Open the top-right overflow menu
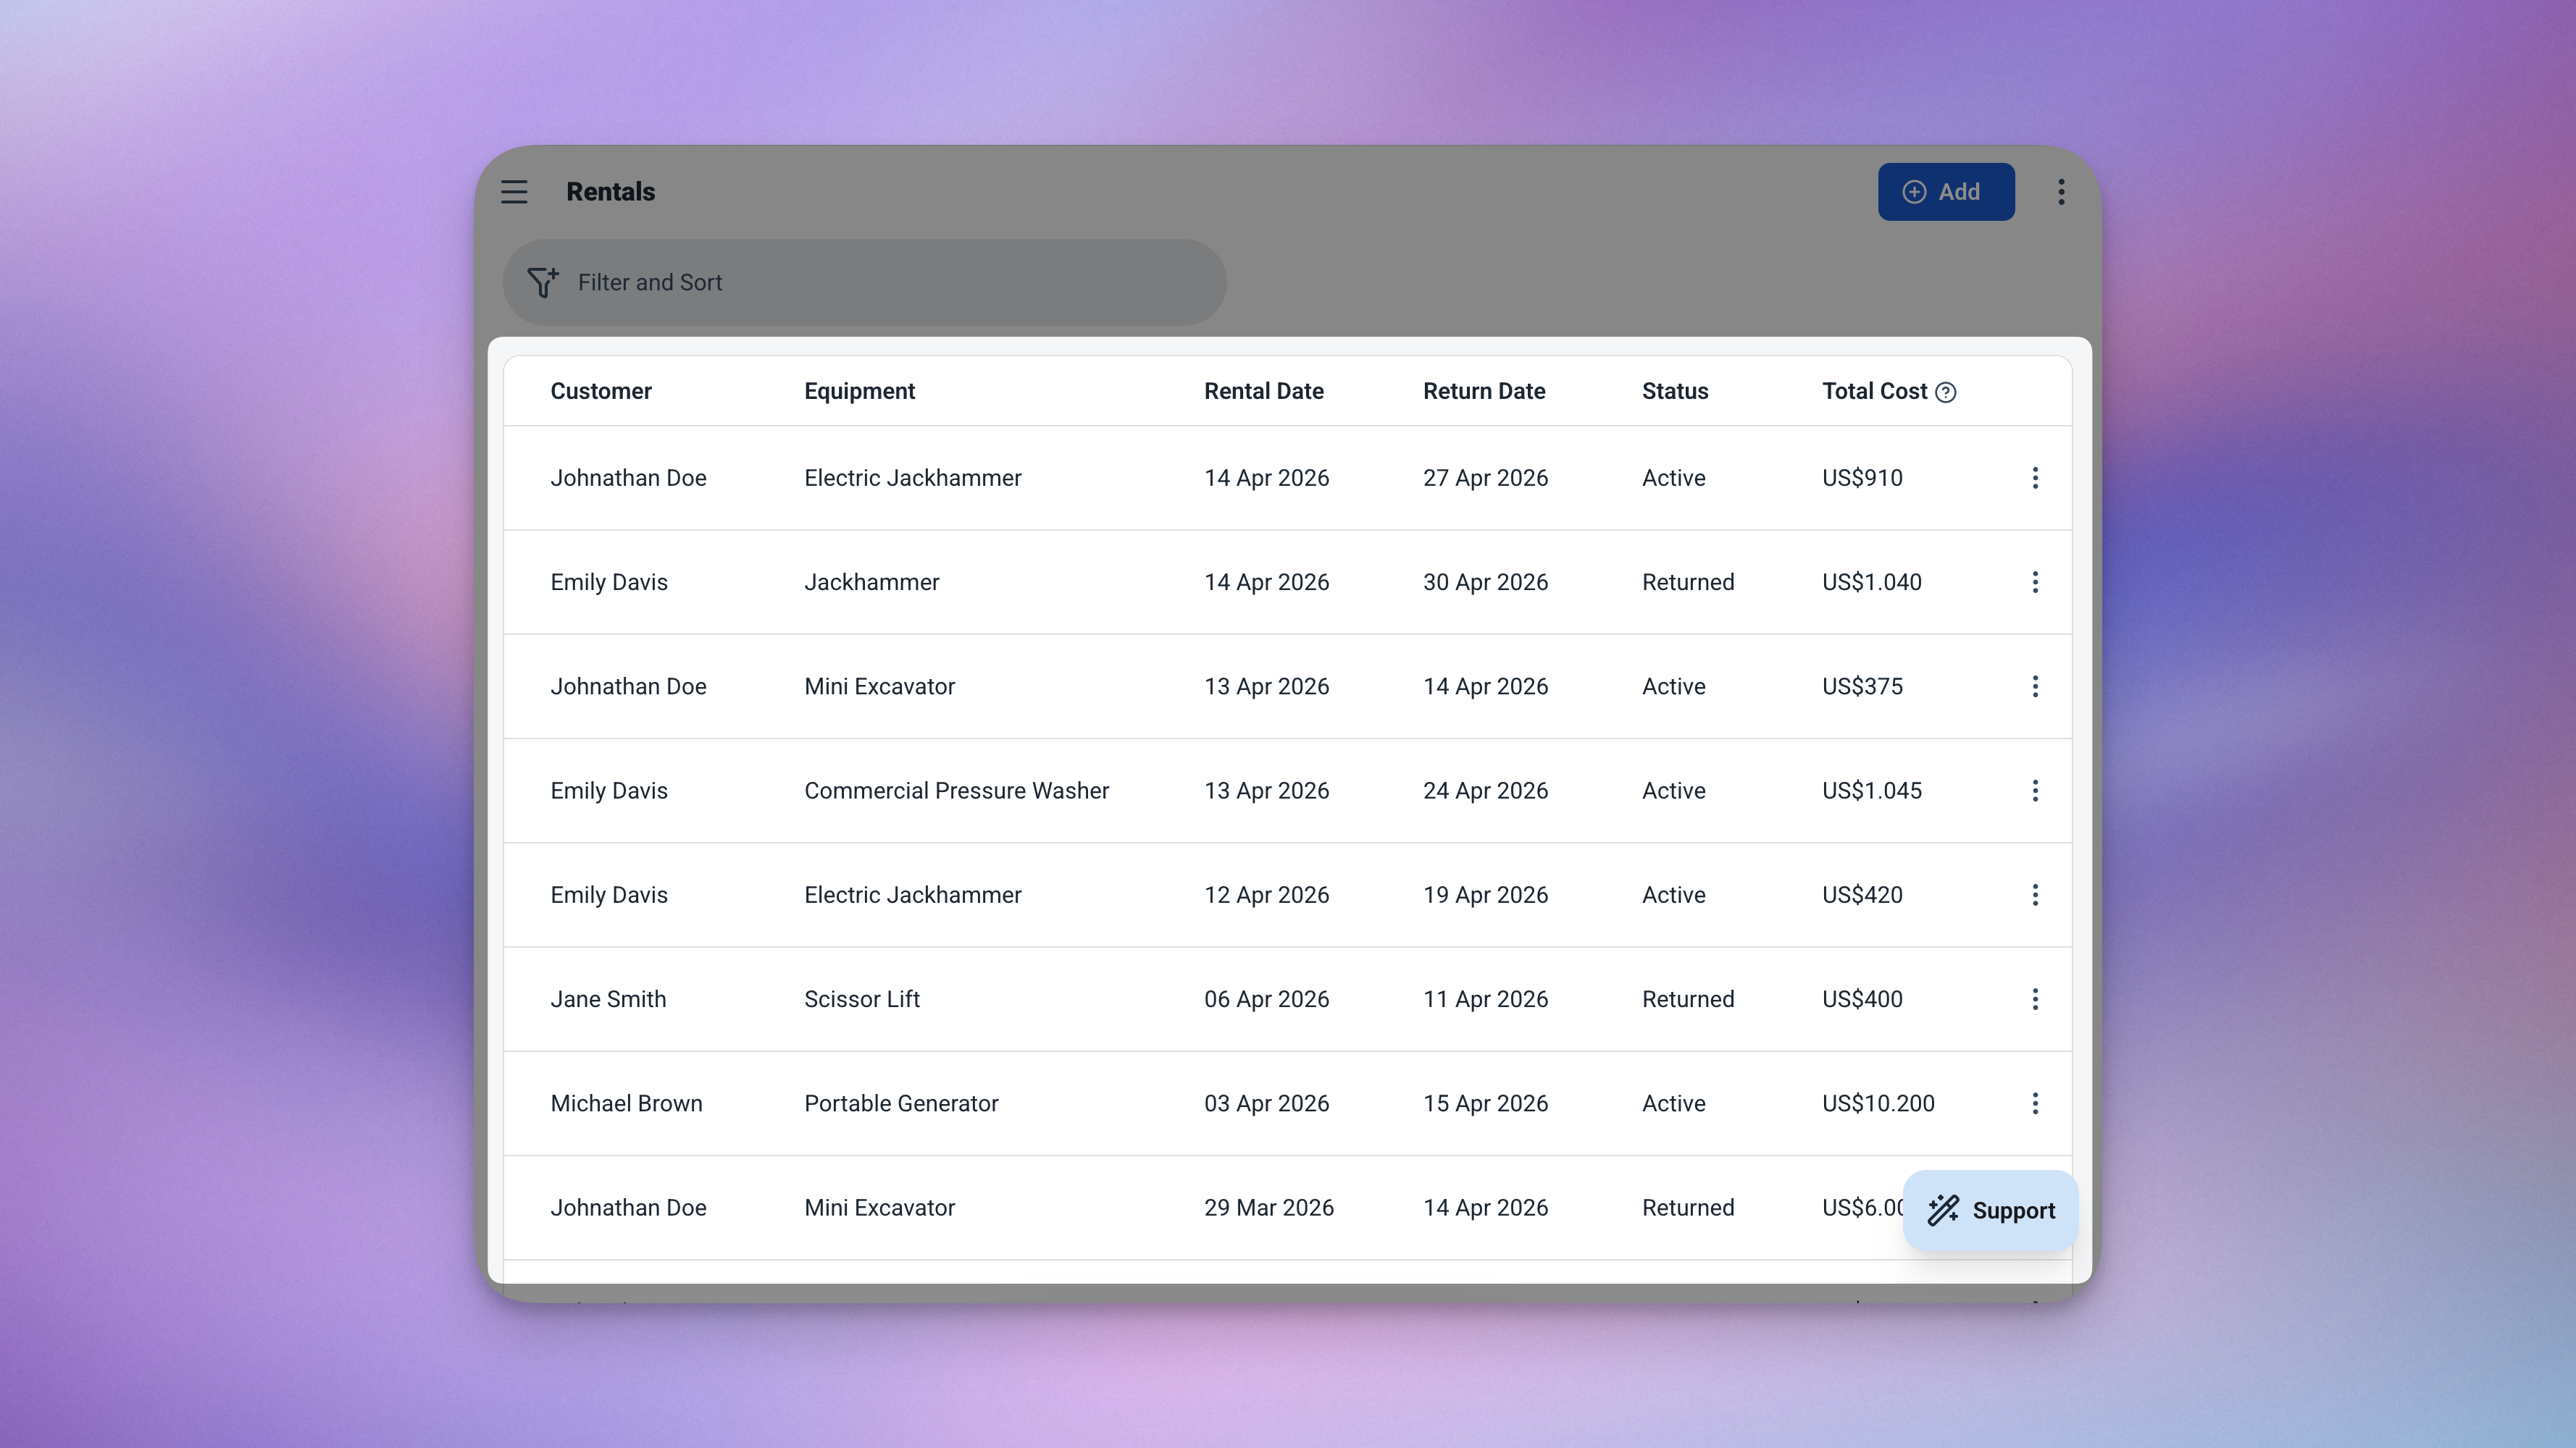 [x=2061, y=191]
